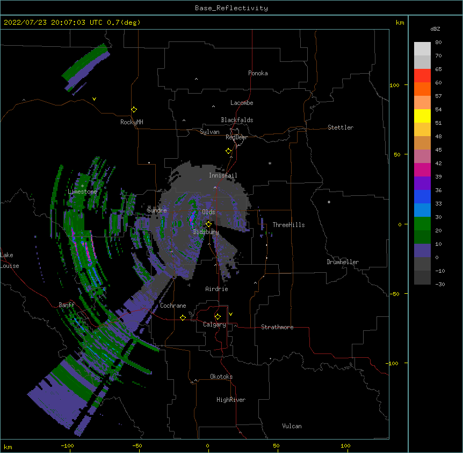The height and width of the screenshot is (453, 463).
Task: Click the 50 tick label on bottom axis
Action: point(276,445)
